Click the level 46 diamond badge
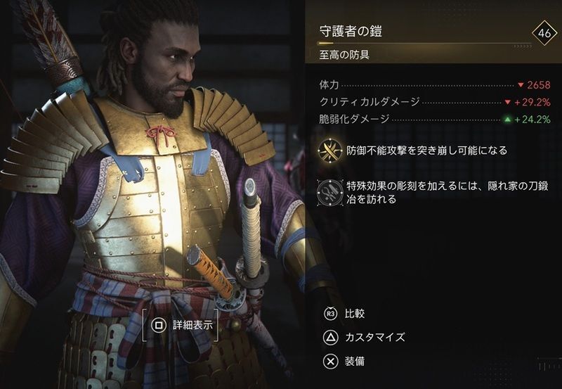 coord(544,33)
